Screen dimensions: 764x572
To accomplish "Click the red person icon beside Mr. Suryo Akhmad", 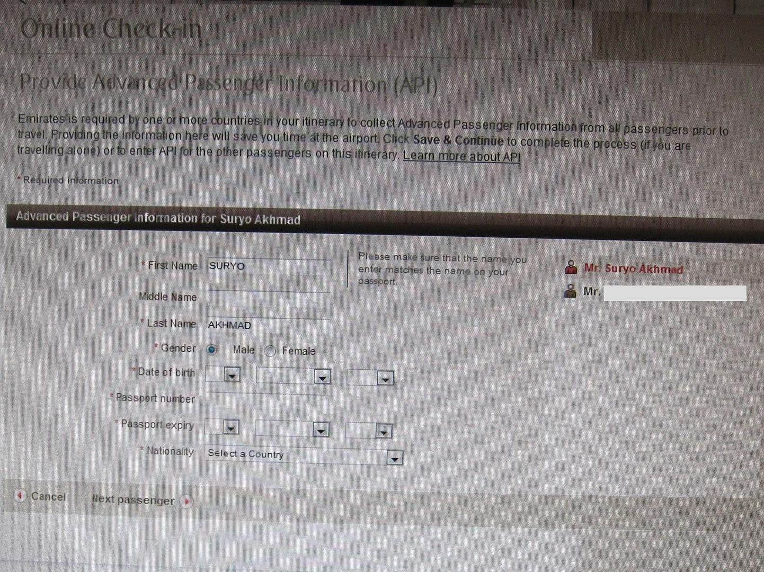I will (x=571, y=267).
